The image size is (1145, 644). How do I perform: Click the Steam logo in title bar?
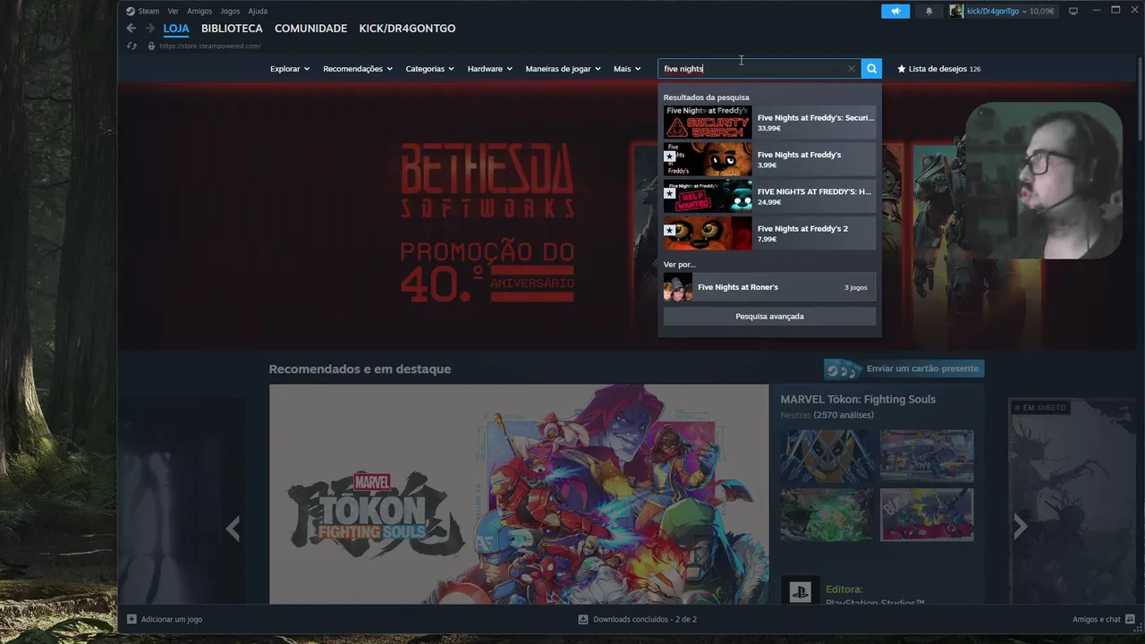coord(130,11)
